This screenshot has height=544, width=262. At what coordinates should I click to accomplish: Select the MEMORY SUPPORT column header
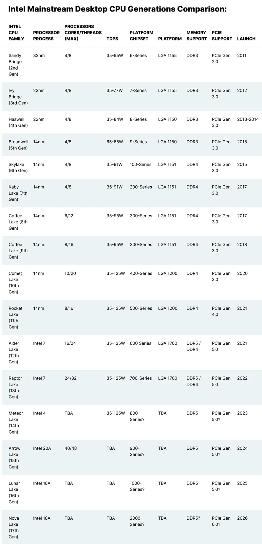[196, 35]
